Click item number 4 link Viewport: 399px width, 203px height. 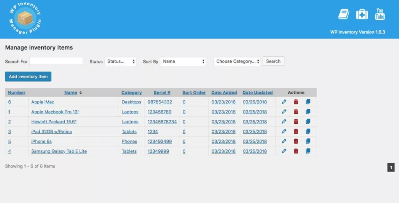9,151
